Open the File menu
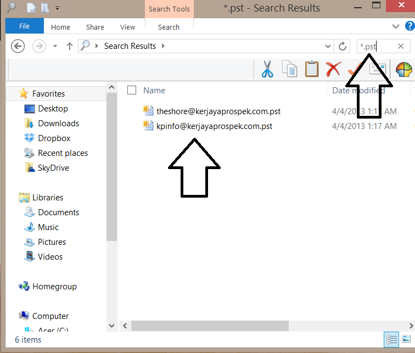Image resolution: width=415 pixels, height=353 pixels. (24, 26)
